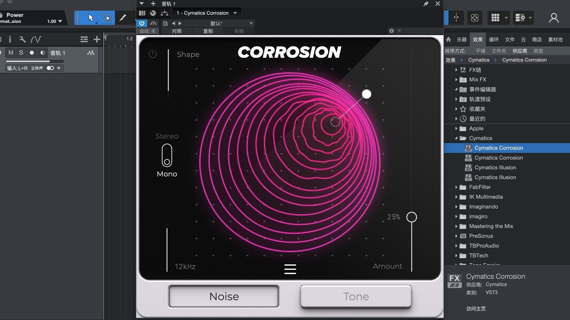The height and width of the screenshot is (320, 570).
Task: Select the pencil paint tool
Action: tap(123, 18)
